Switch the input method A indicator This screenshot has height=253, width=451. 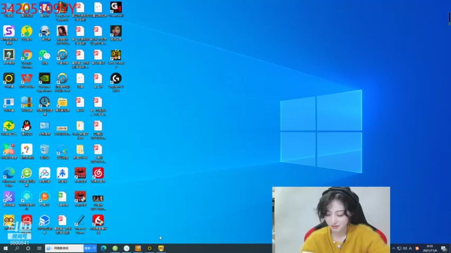pos(410,249)
